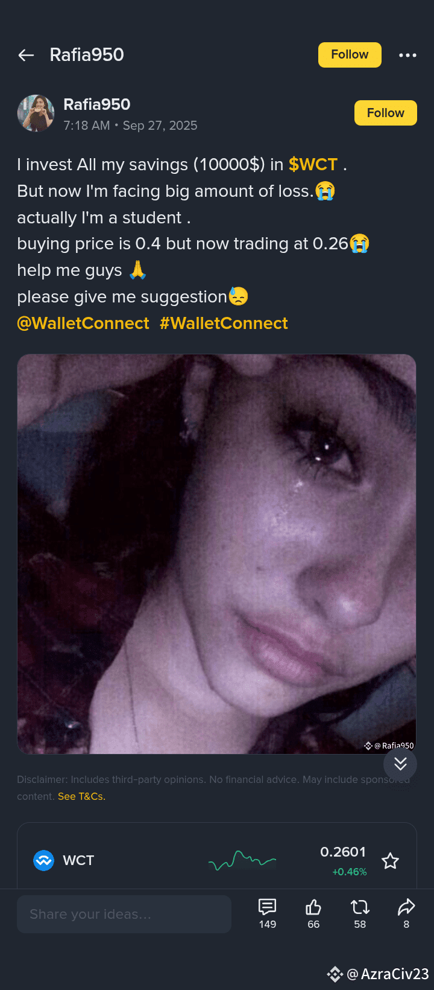This screenshot has width=434, height=990.
Task: Open the See T&Cs link
Action: click(x=81, y=796)
